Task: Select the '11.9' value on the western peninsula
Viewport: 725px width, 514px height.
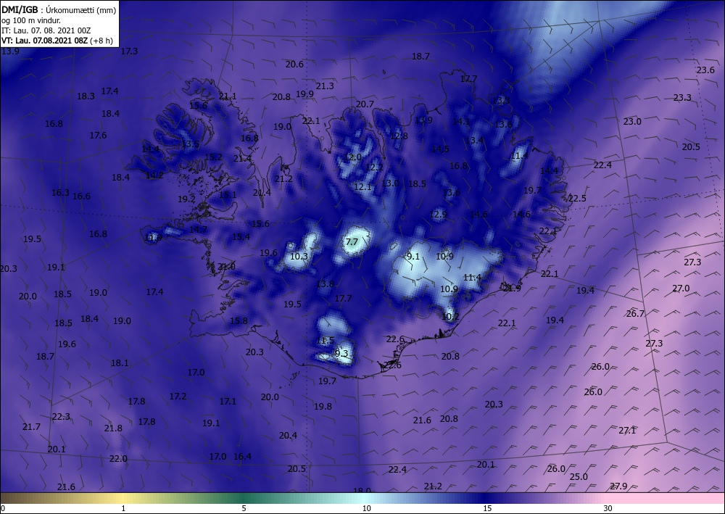Action: 153,238
